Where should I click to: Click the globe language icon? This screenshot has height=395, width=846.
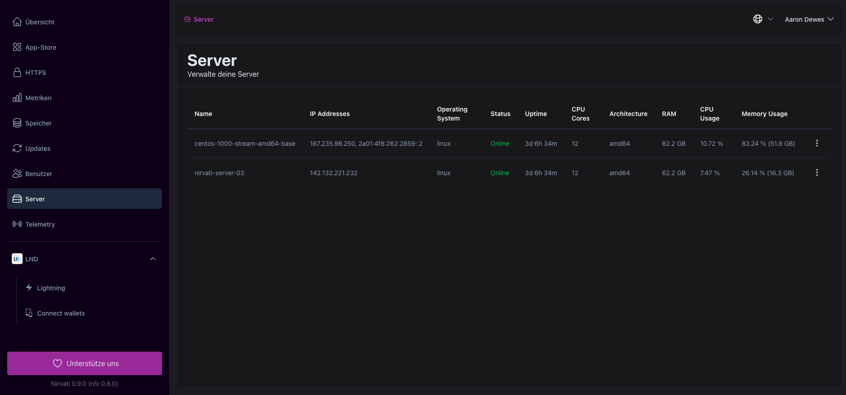click(x=758, y=19)
